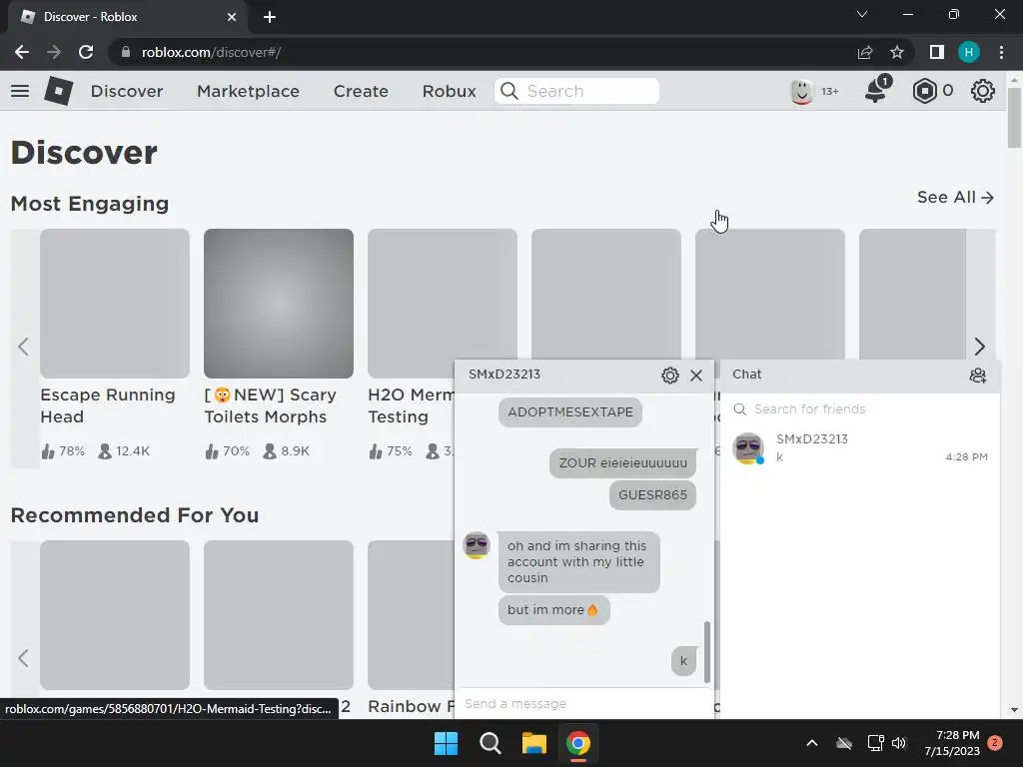The image size is (1023, 767).
Task: Click the GUESR865 chat message
Action: pyautogui.click(x=652, y=495)
